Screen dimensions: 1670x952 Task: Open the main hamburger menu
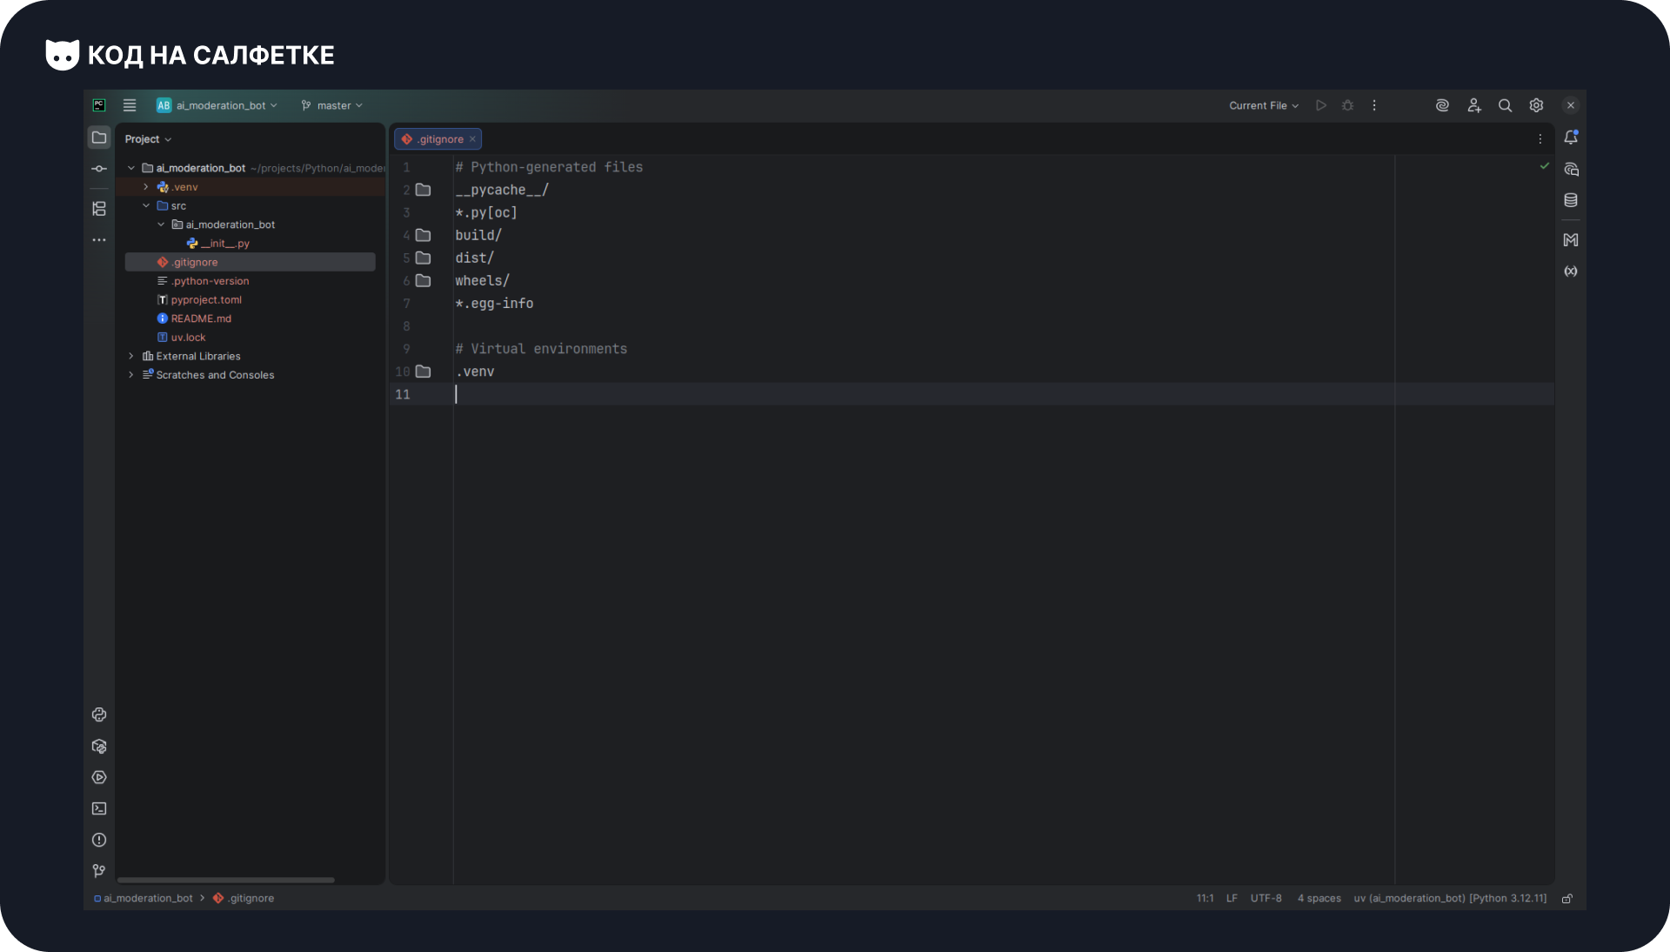[x=130, y=105]
